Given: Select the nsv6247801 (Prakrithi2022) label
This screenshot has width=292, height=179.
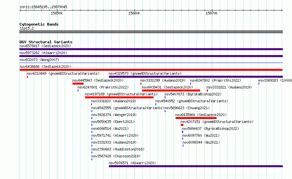Looking at the screenshot, I should [103, 87].
